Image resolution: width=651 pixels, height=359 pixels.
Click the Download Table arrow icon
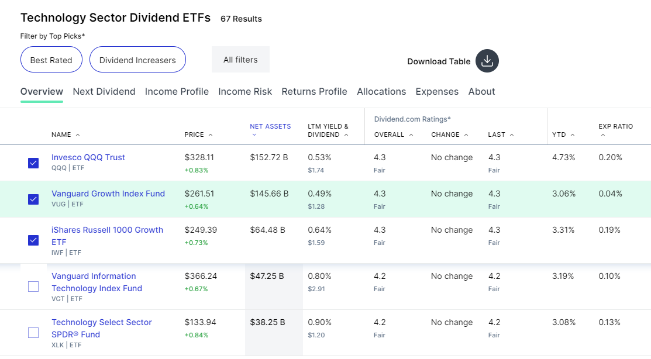[487, 61]
